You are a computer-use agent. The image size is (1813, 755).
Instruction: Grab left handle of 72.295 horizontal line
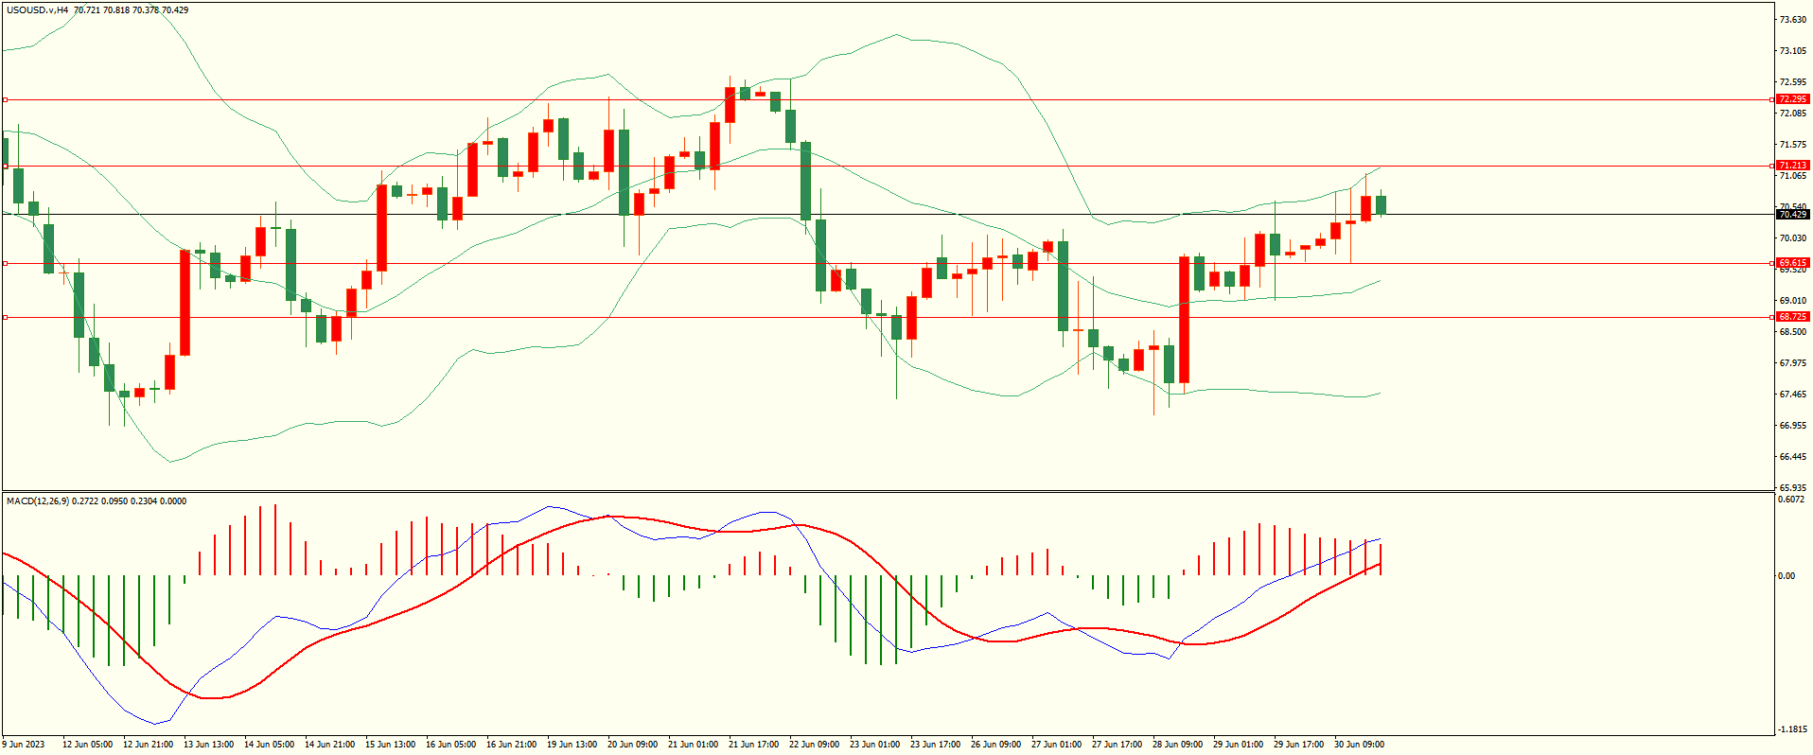pos(5,99)
